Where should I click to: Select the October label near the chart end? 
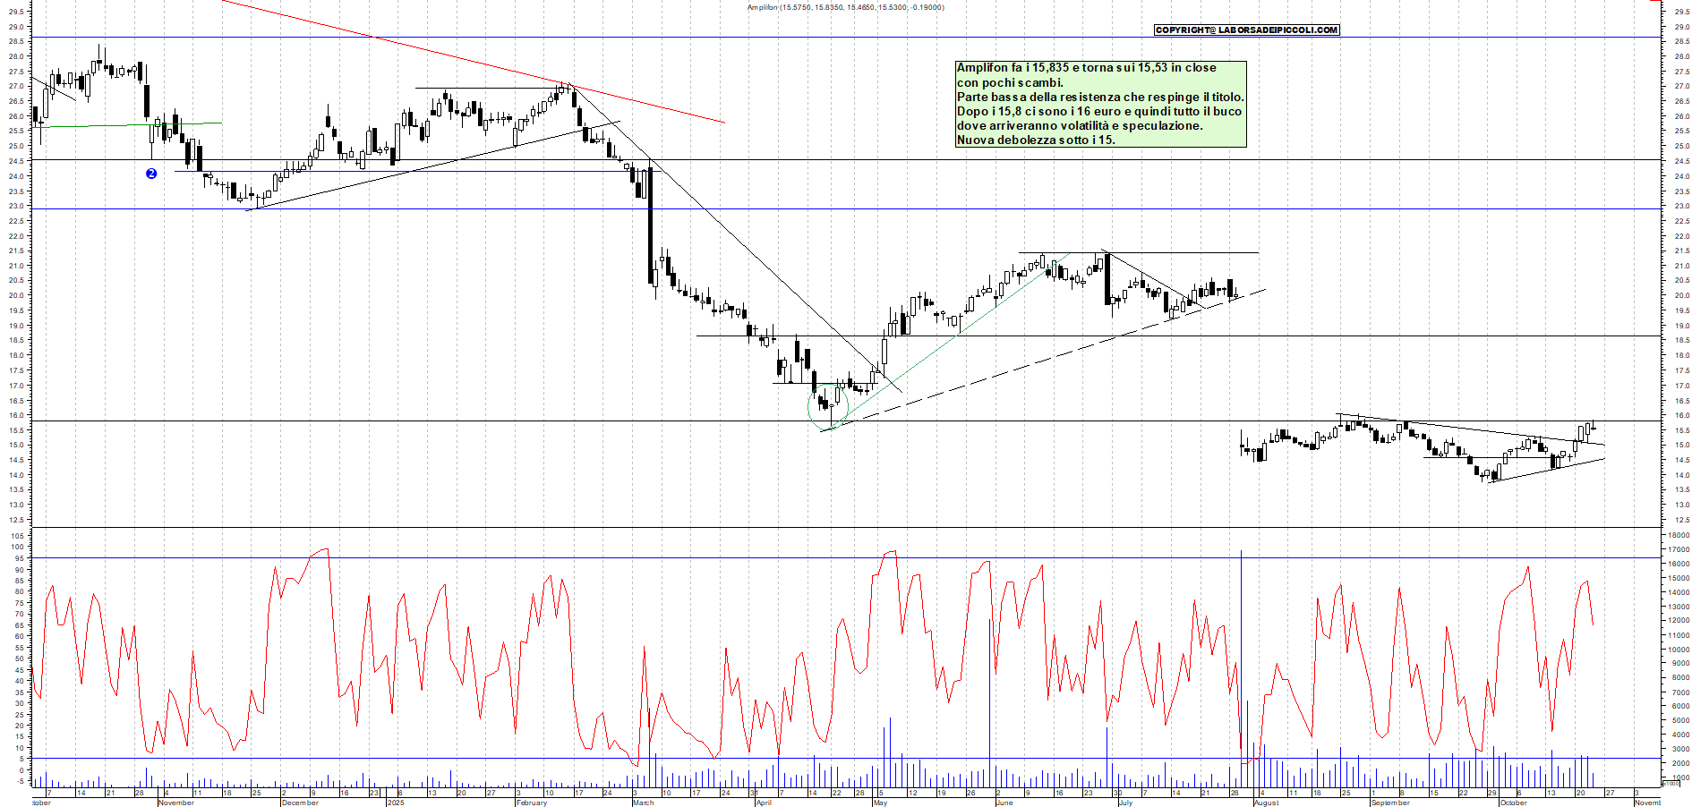(1513, 803)
